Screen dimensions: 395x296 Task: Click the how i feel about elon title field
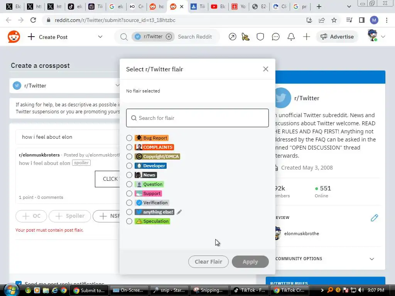pyautogui.click(x=68, y=137)
